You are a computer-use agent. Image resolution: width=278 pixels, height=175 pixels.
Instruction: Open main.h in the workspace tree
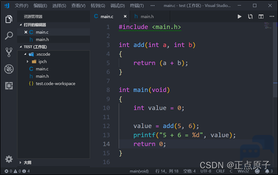click(x=54, y=76)
